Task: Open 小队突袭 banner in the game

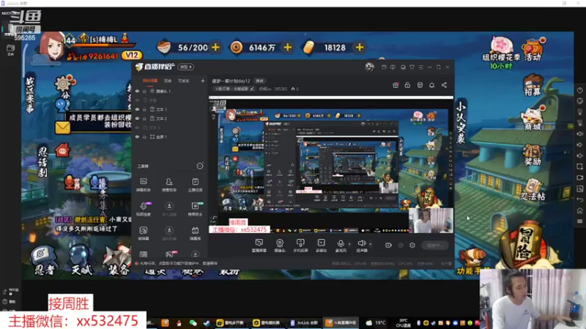Action: (x=461, y=123)
